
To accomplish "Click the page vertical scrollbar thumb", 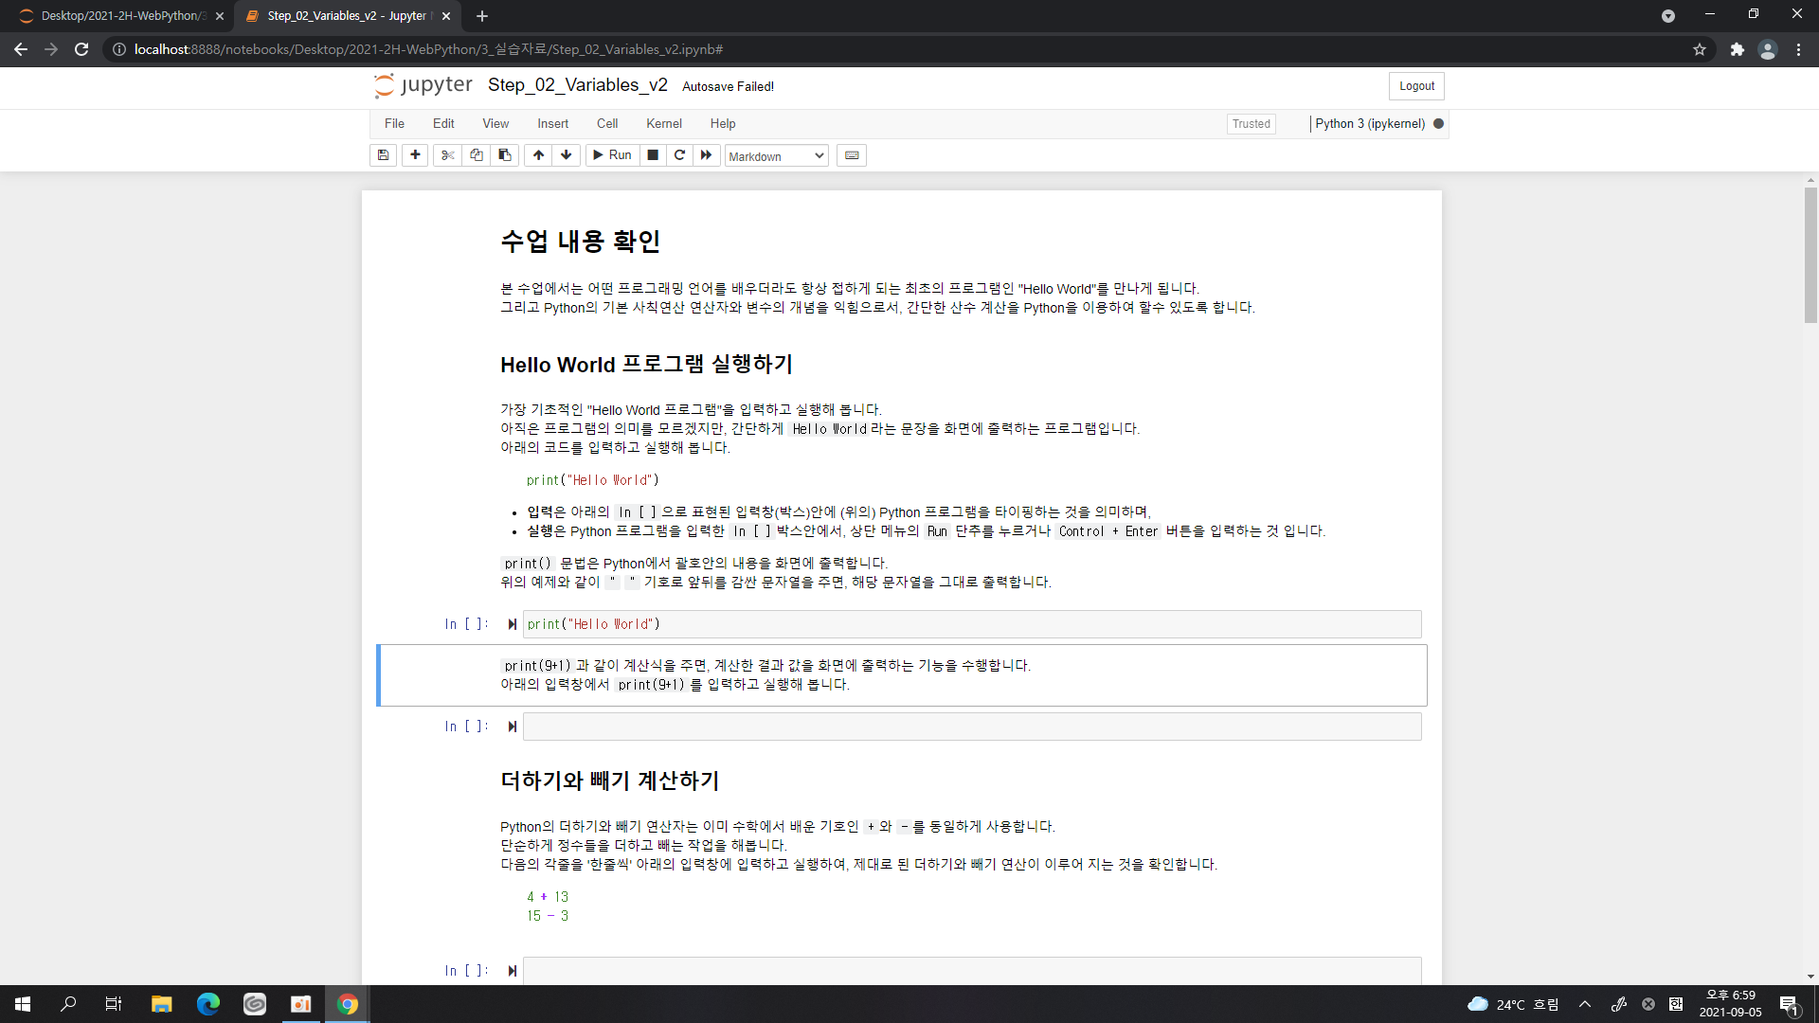I will click(1810, 254).
